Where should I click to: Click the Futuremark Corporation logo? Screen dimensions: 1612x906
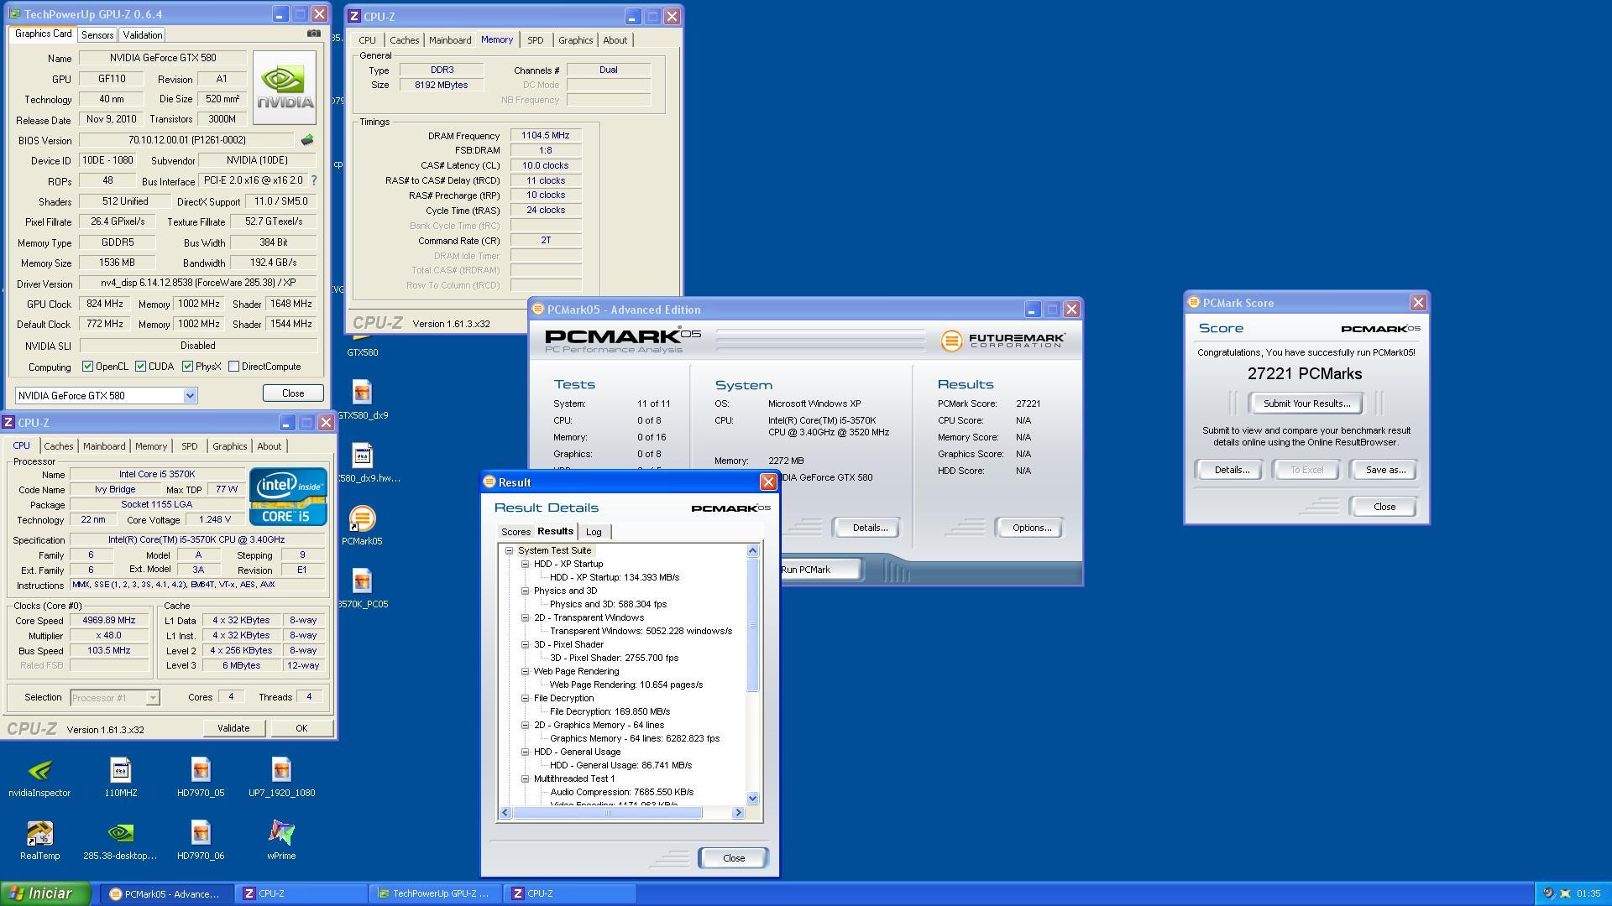pos(1002,341)
